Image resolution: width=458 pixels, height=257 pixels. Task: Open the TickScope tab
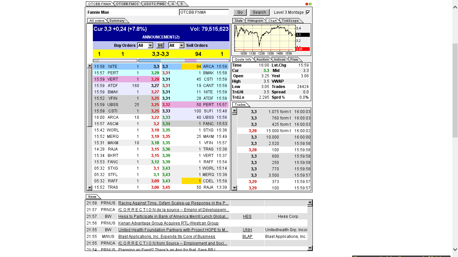pyautogui.click(x=290, y=20)
